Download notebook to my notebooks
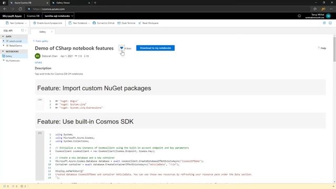The height and width of the screenshot is (189, 336). click(x=155, y=48)
